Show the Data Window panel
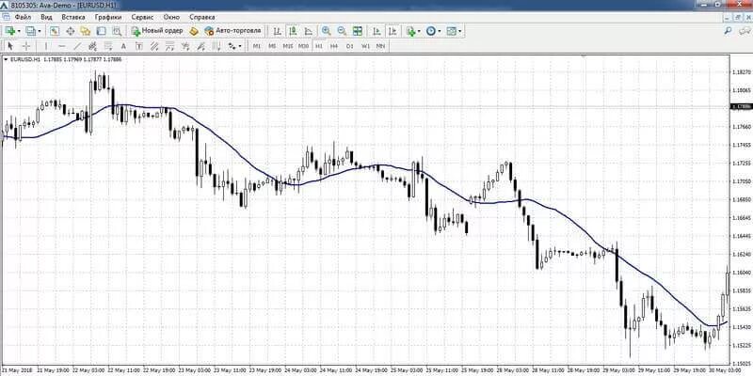This screenshot has height=376, width=753. point(70,31)
